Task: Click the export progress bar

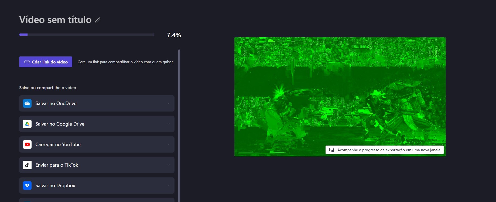Action: point(87,35)
